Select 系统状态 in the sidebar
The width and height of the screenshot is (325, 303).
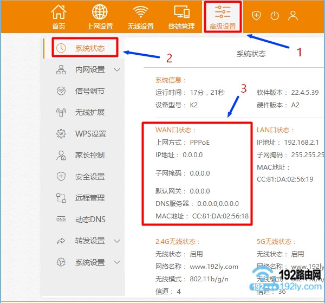click(89, 48)
